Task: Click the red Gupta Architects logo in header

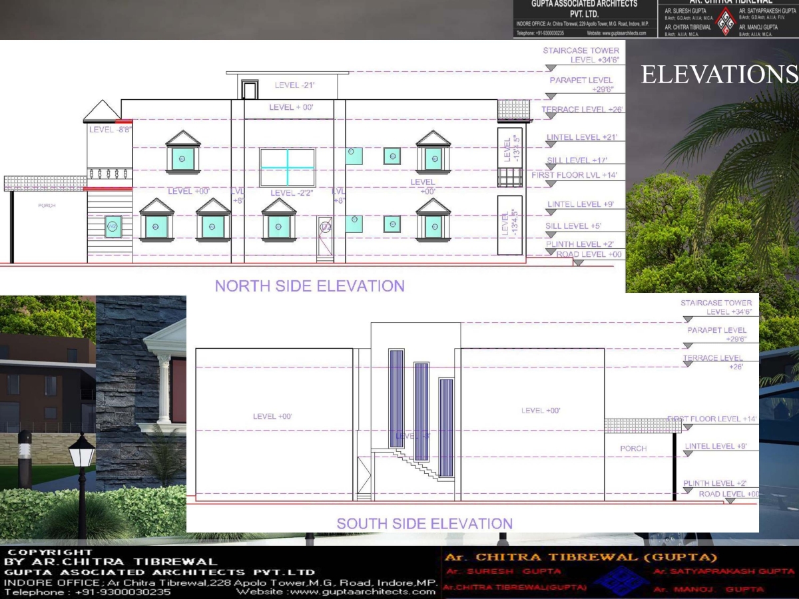Action: point(725,21)
